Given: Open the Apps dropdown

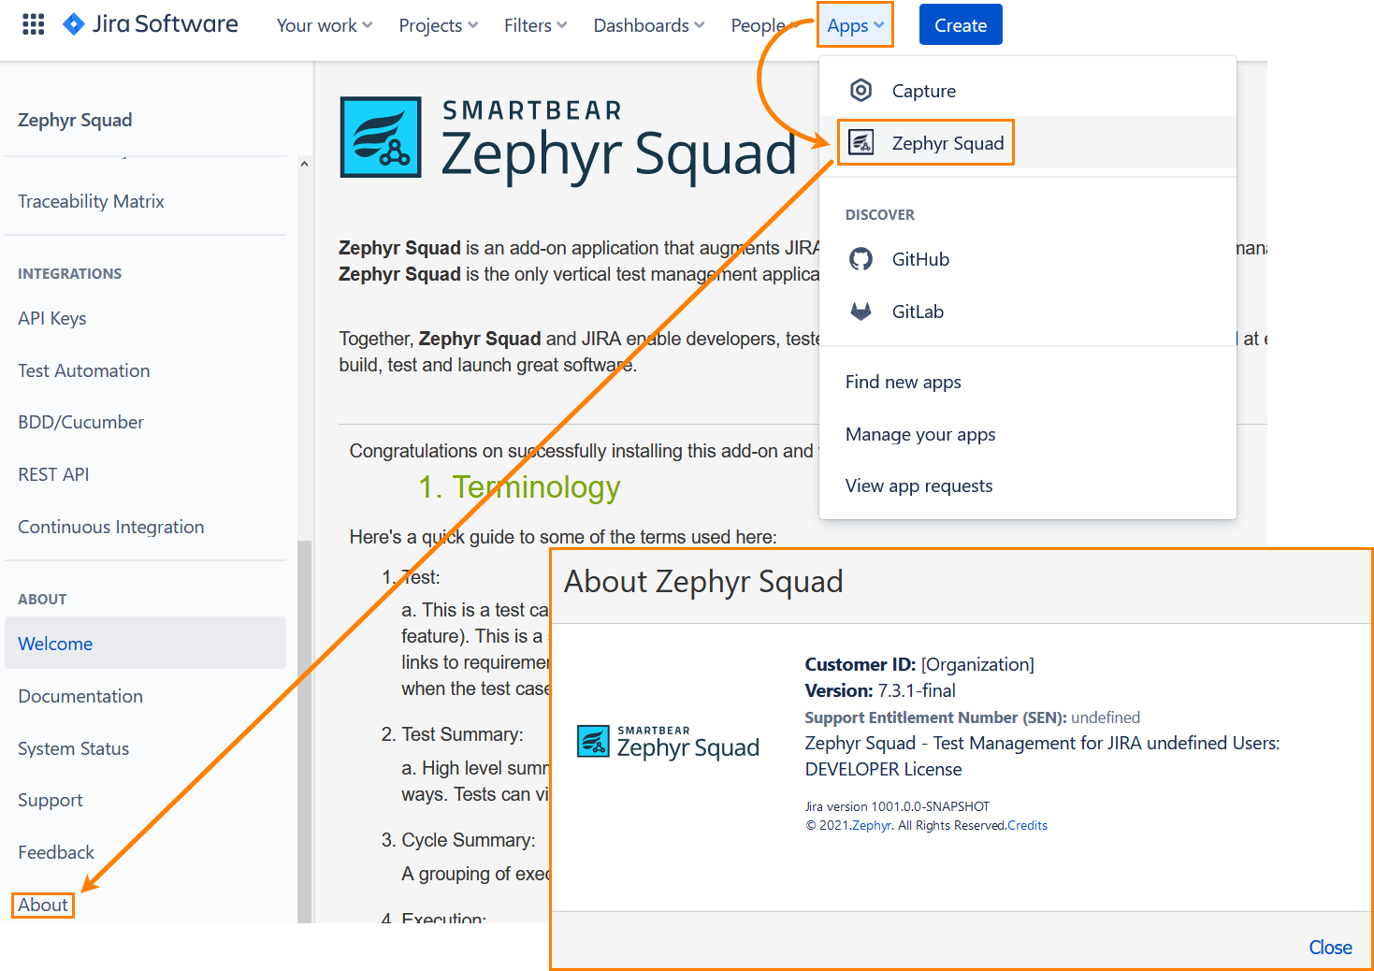Looking at the screenshot, I should click(853, 24).
